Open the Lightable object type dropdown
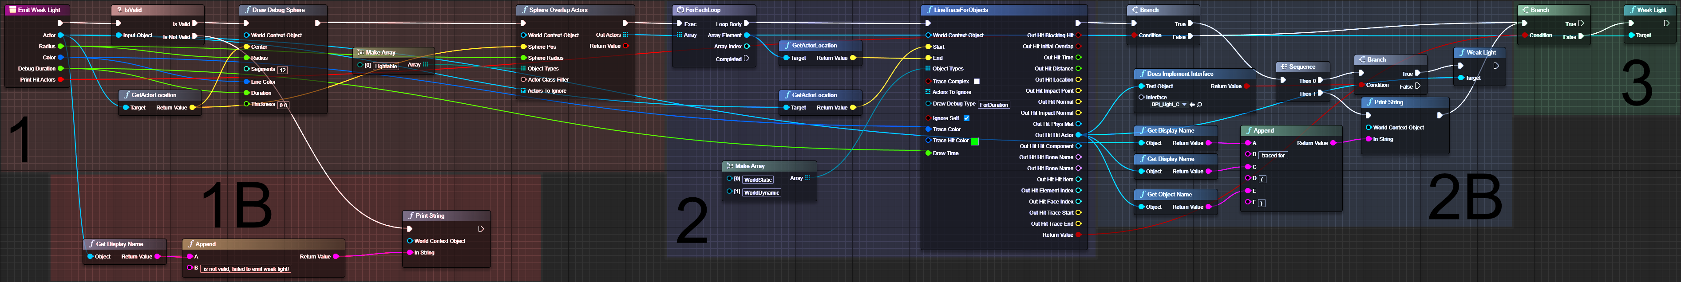The width and height of the screenshot is (1681, 282). [386, 66]
